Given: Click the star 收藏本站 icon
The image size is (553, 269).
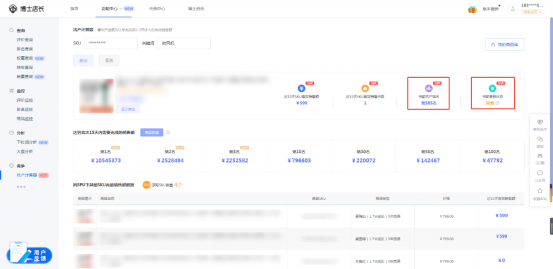Looking at the screenshot, I should pos(540,190).
